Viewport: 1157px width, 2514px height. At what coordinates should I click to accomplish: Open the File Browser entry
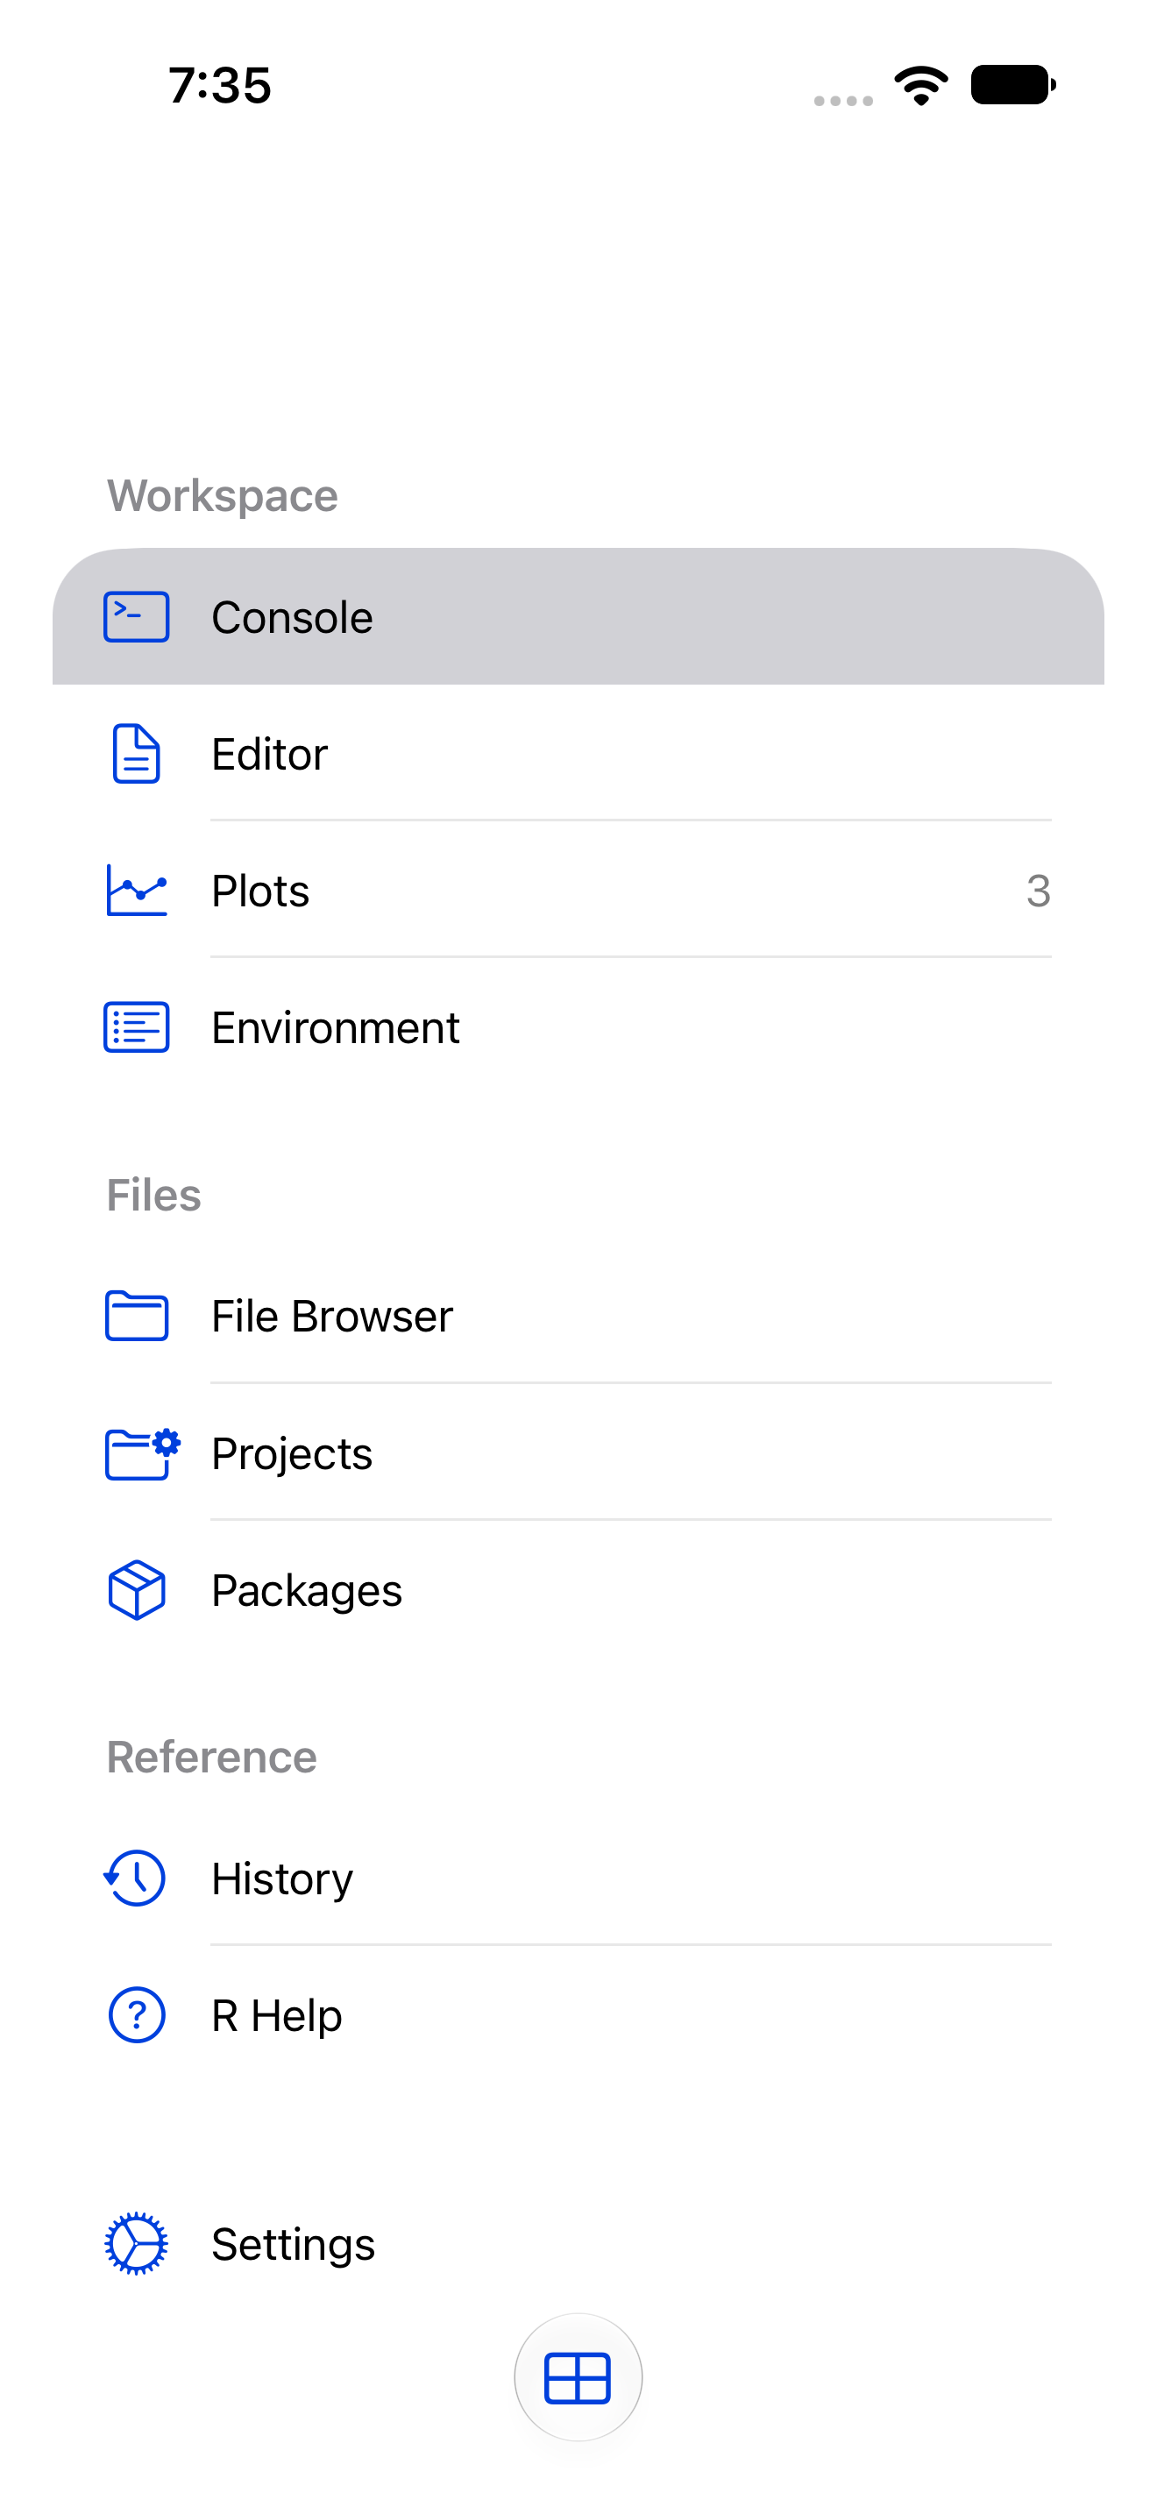(578, 1316)
